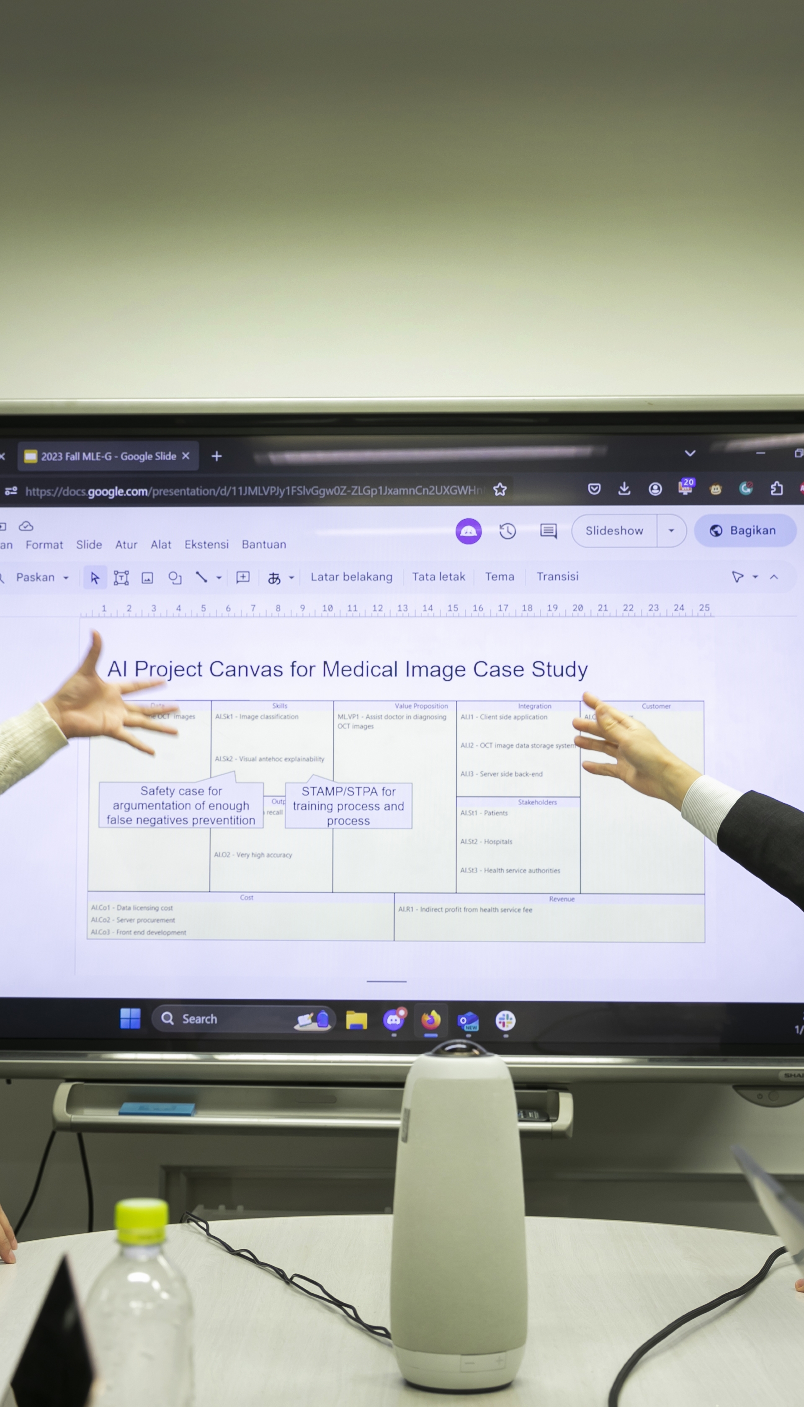Click the Japanese text formatting icon
This screenshot has width=804, height=1407.
coord(273,578)
